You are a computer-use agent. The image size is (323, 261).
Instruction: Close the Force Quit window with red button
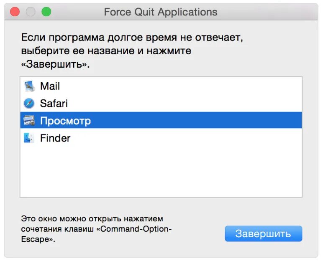click(x=15, y=12)
